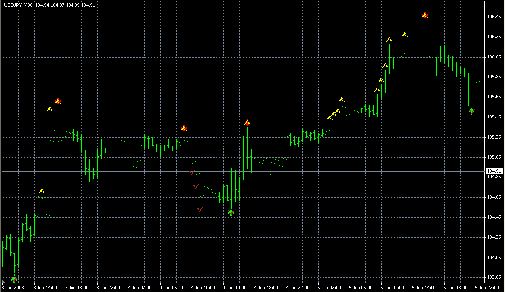505x292 pixels.
Task: Click green buy arrow under the 4 Jun 14:00 low
Action: tap(231, 213)
